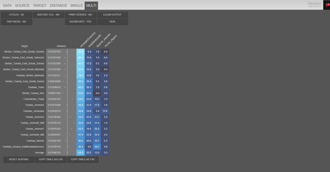
Task: Sort by Arab(BedouinB) column header
Action: pos(95,41)
